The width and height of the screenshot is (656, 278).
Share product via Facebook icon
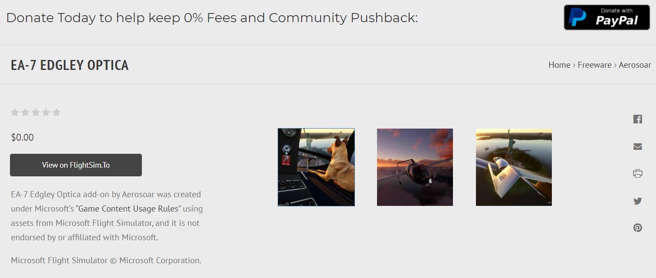[637, 119]
